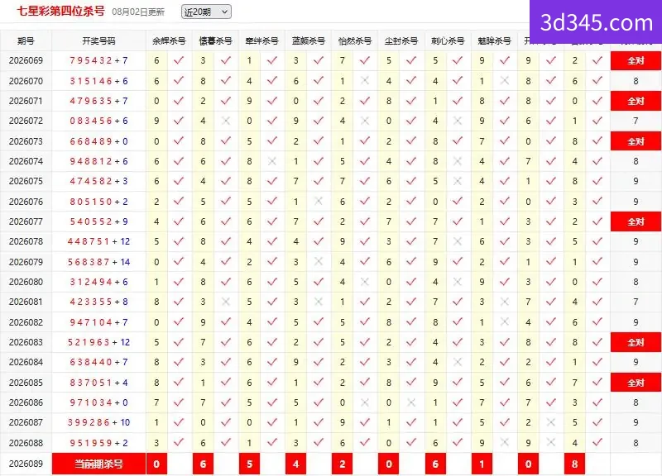
Task: Click the 余辉杀号 column header
Action: coord(169,40)
